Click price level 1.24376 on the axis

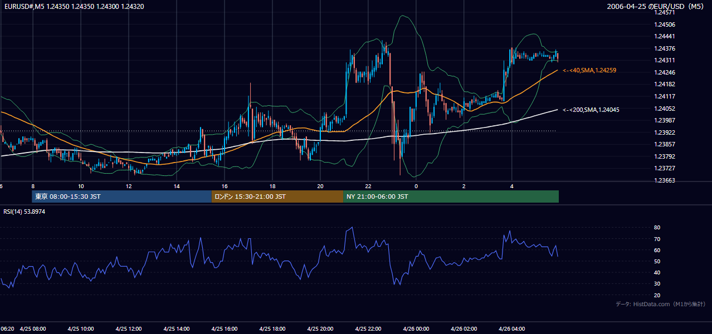click(665, 48)
